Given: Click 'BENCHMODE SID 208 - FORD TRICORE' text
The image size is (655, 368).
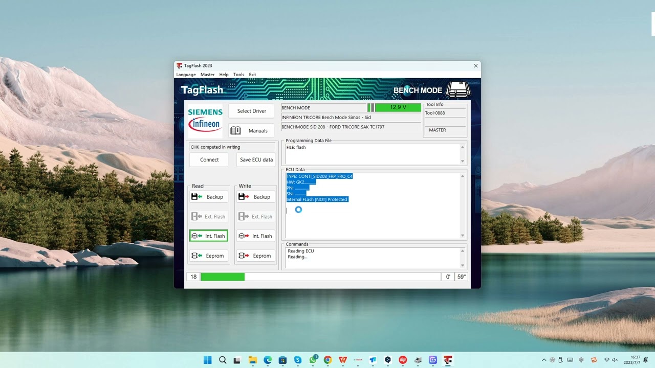Looking at the screenshot, I should point(333,127).
